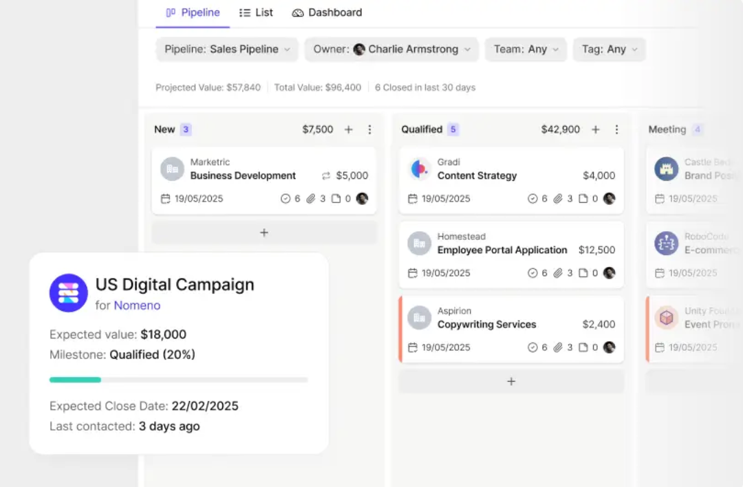Add a deal with Qualified column header plus
The image size is (743, 487).
tap(596, 129)
